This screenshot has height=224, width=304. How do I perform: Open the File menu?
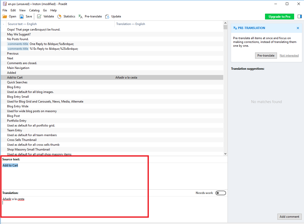[x=5, y=10]
